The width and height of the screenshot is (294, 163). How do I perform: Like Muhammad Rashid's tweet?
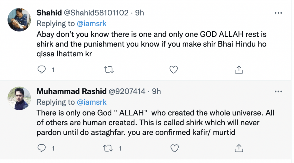tap(174, 148)
